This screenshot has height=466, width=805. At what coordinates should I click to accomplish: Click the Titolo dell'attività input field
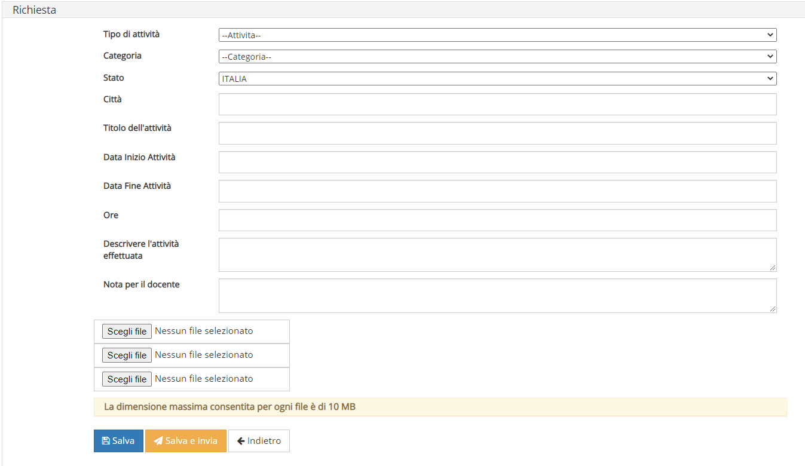click(497, 133)
